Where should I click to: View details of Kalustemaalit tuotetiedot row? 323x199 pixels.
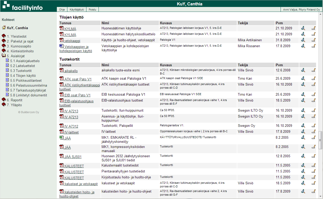click(x=303, y=165)
